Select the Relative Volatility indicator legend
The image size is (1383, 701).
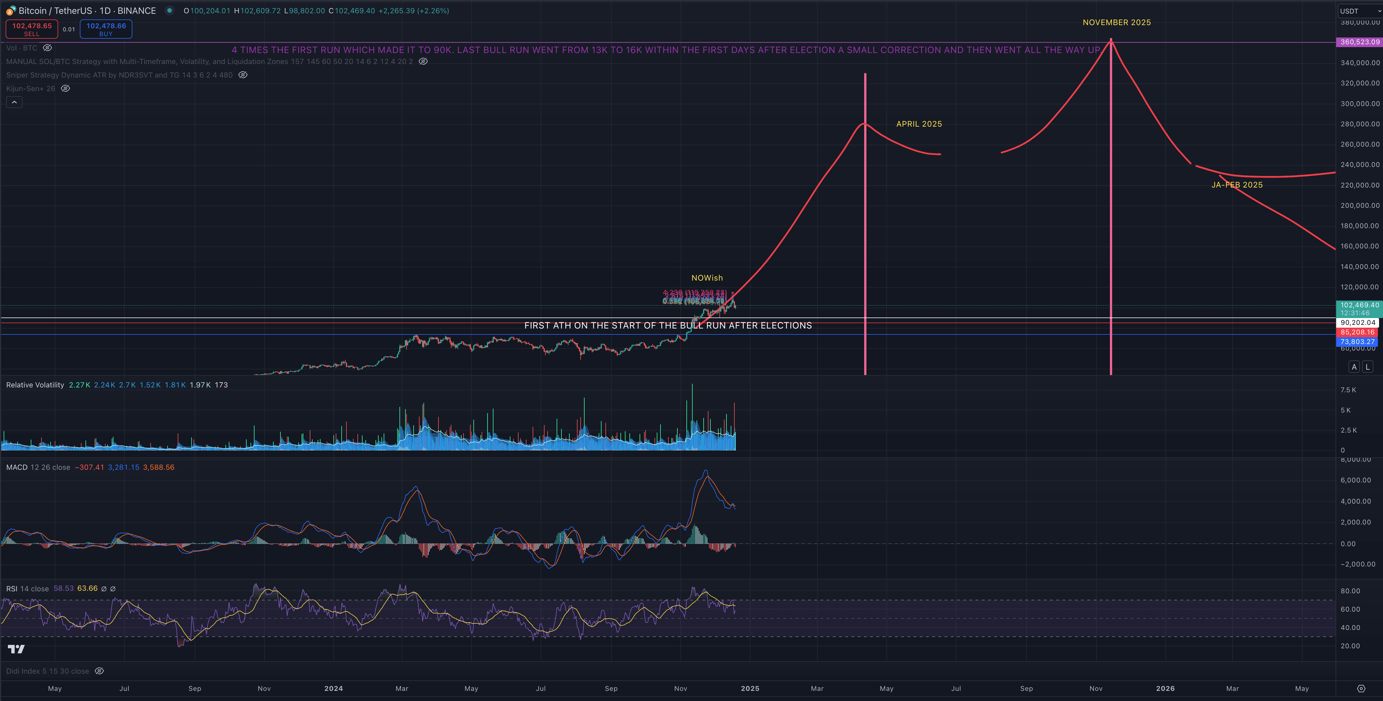tap(35, 385)
